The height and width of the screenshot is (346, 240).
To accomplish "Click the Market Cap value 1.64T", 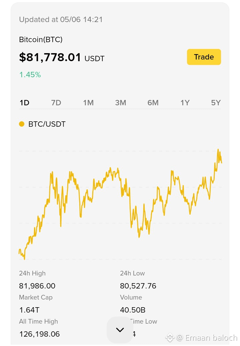I will (x=29, y=310).
